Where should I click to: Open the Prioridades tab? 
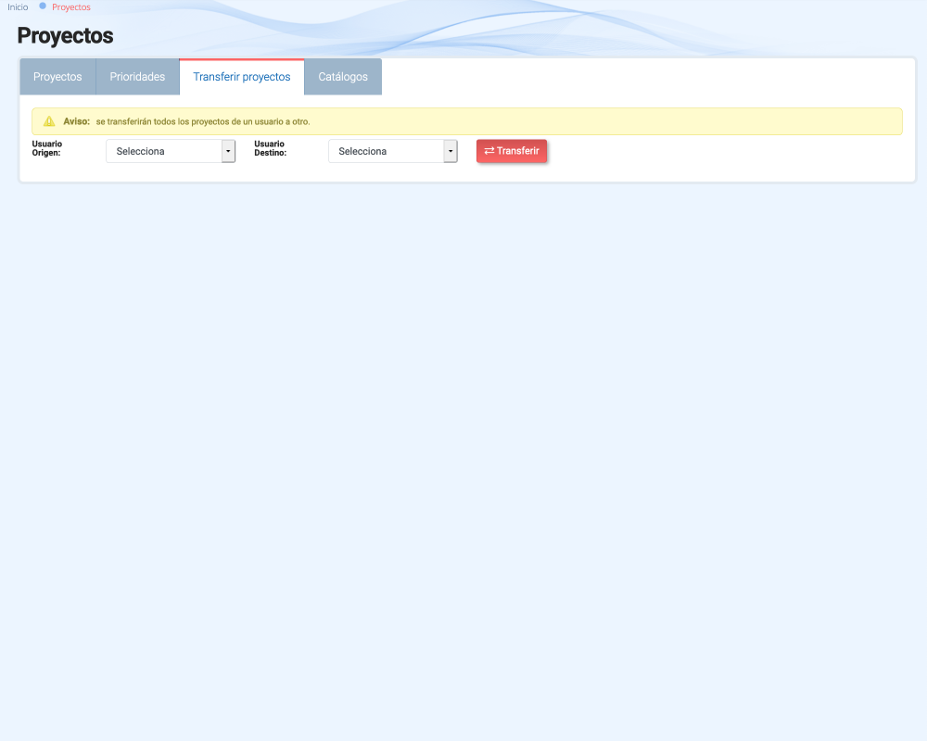click(x=137, y=77)
